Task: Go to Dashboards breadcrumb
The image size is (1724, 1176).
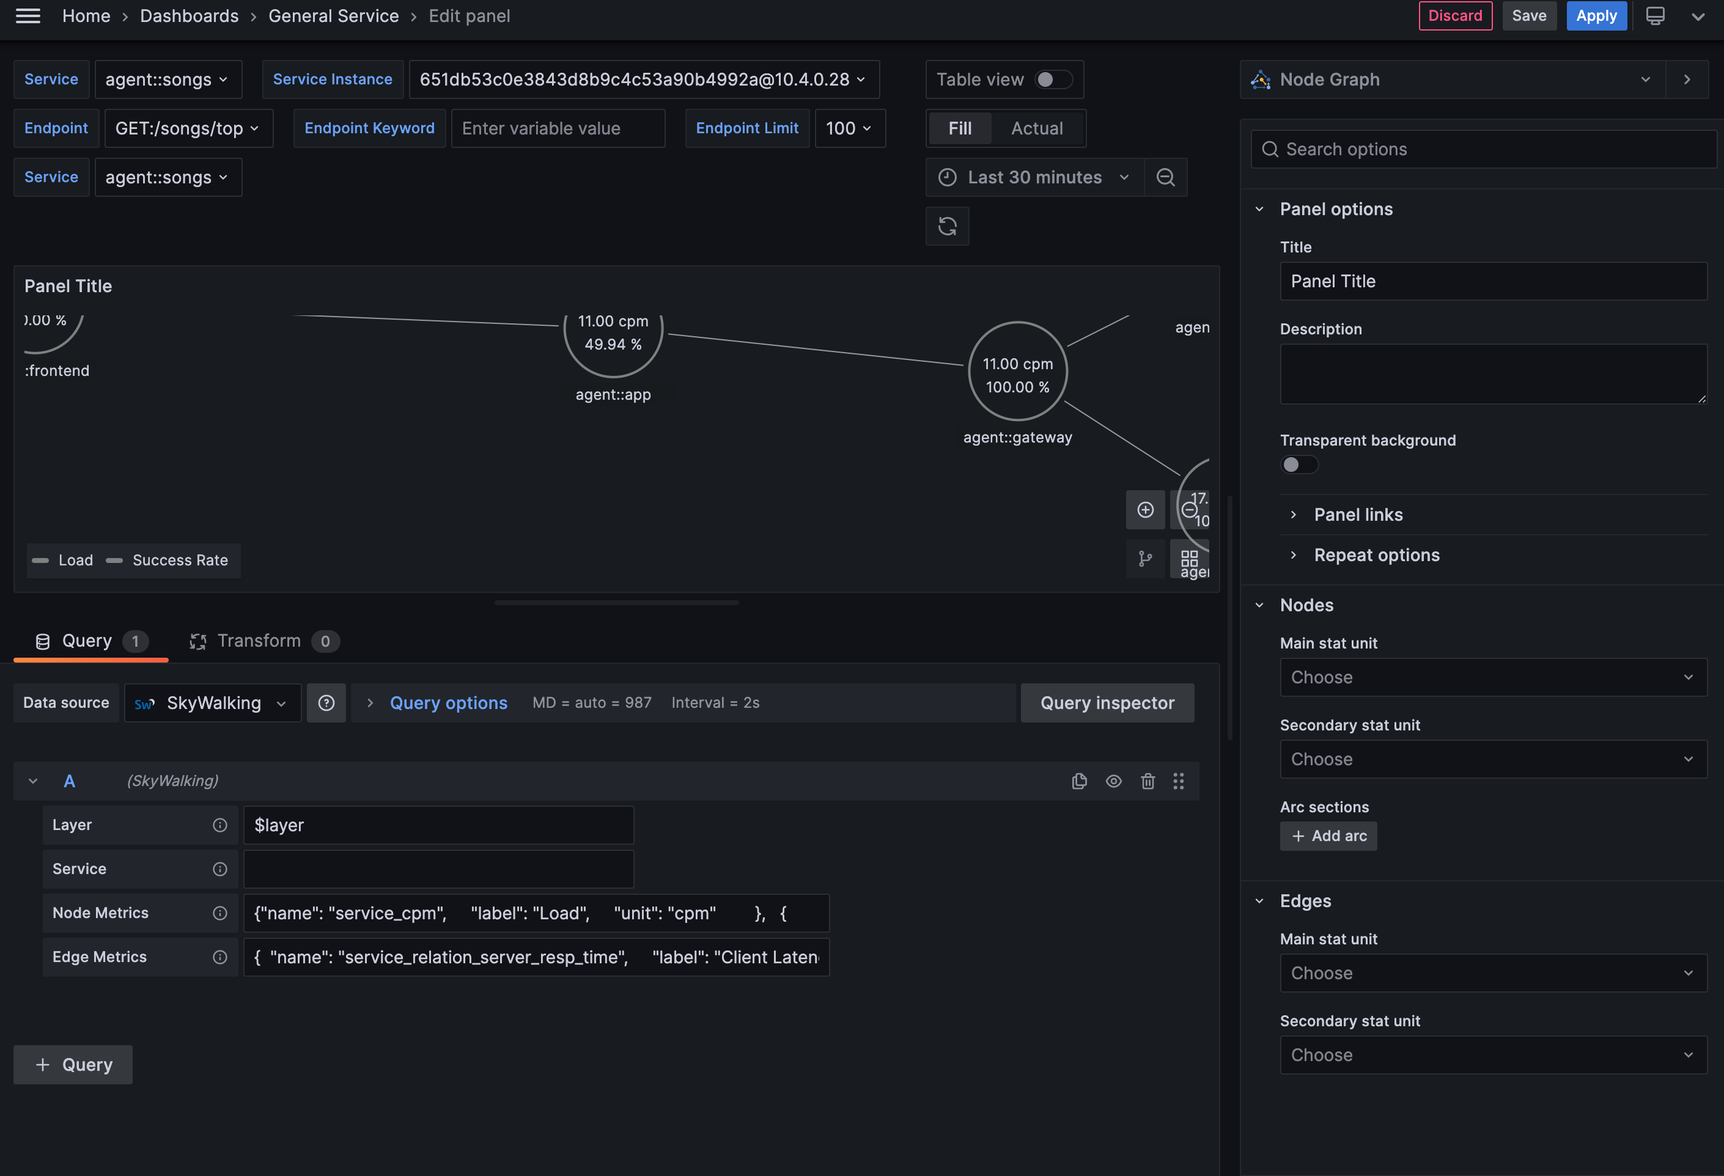Action: tap(189, 15)
